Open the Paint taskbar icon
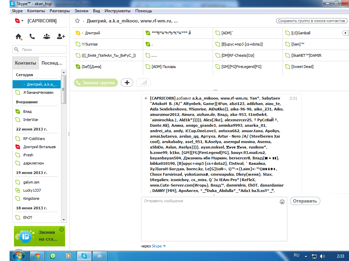The image size is (349, 261). (x=100, y=256)
